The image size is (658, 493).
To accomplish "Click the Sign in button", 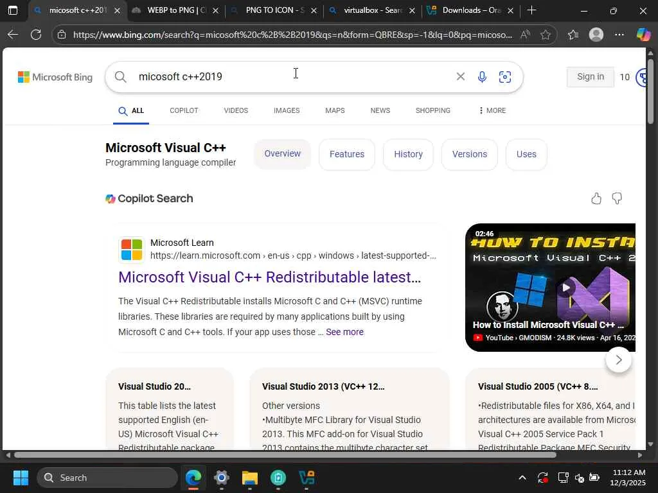I will 590,77.
